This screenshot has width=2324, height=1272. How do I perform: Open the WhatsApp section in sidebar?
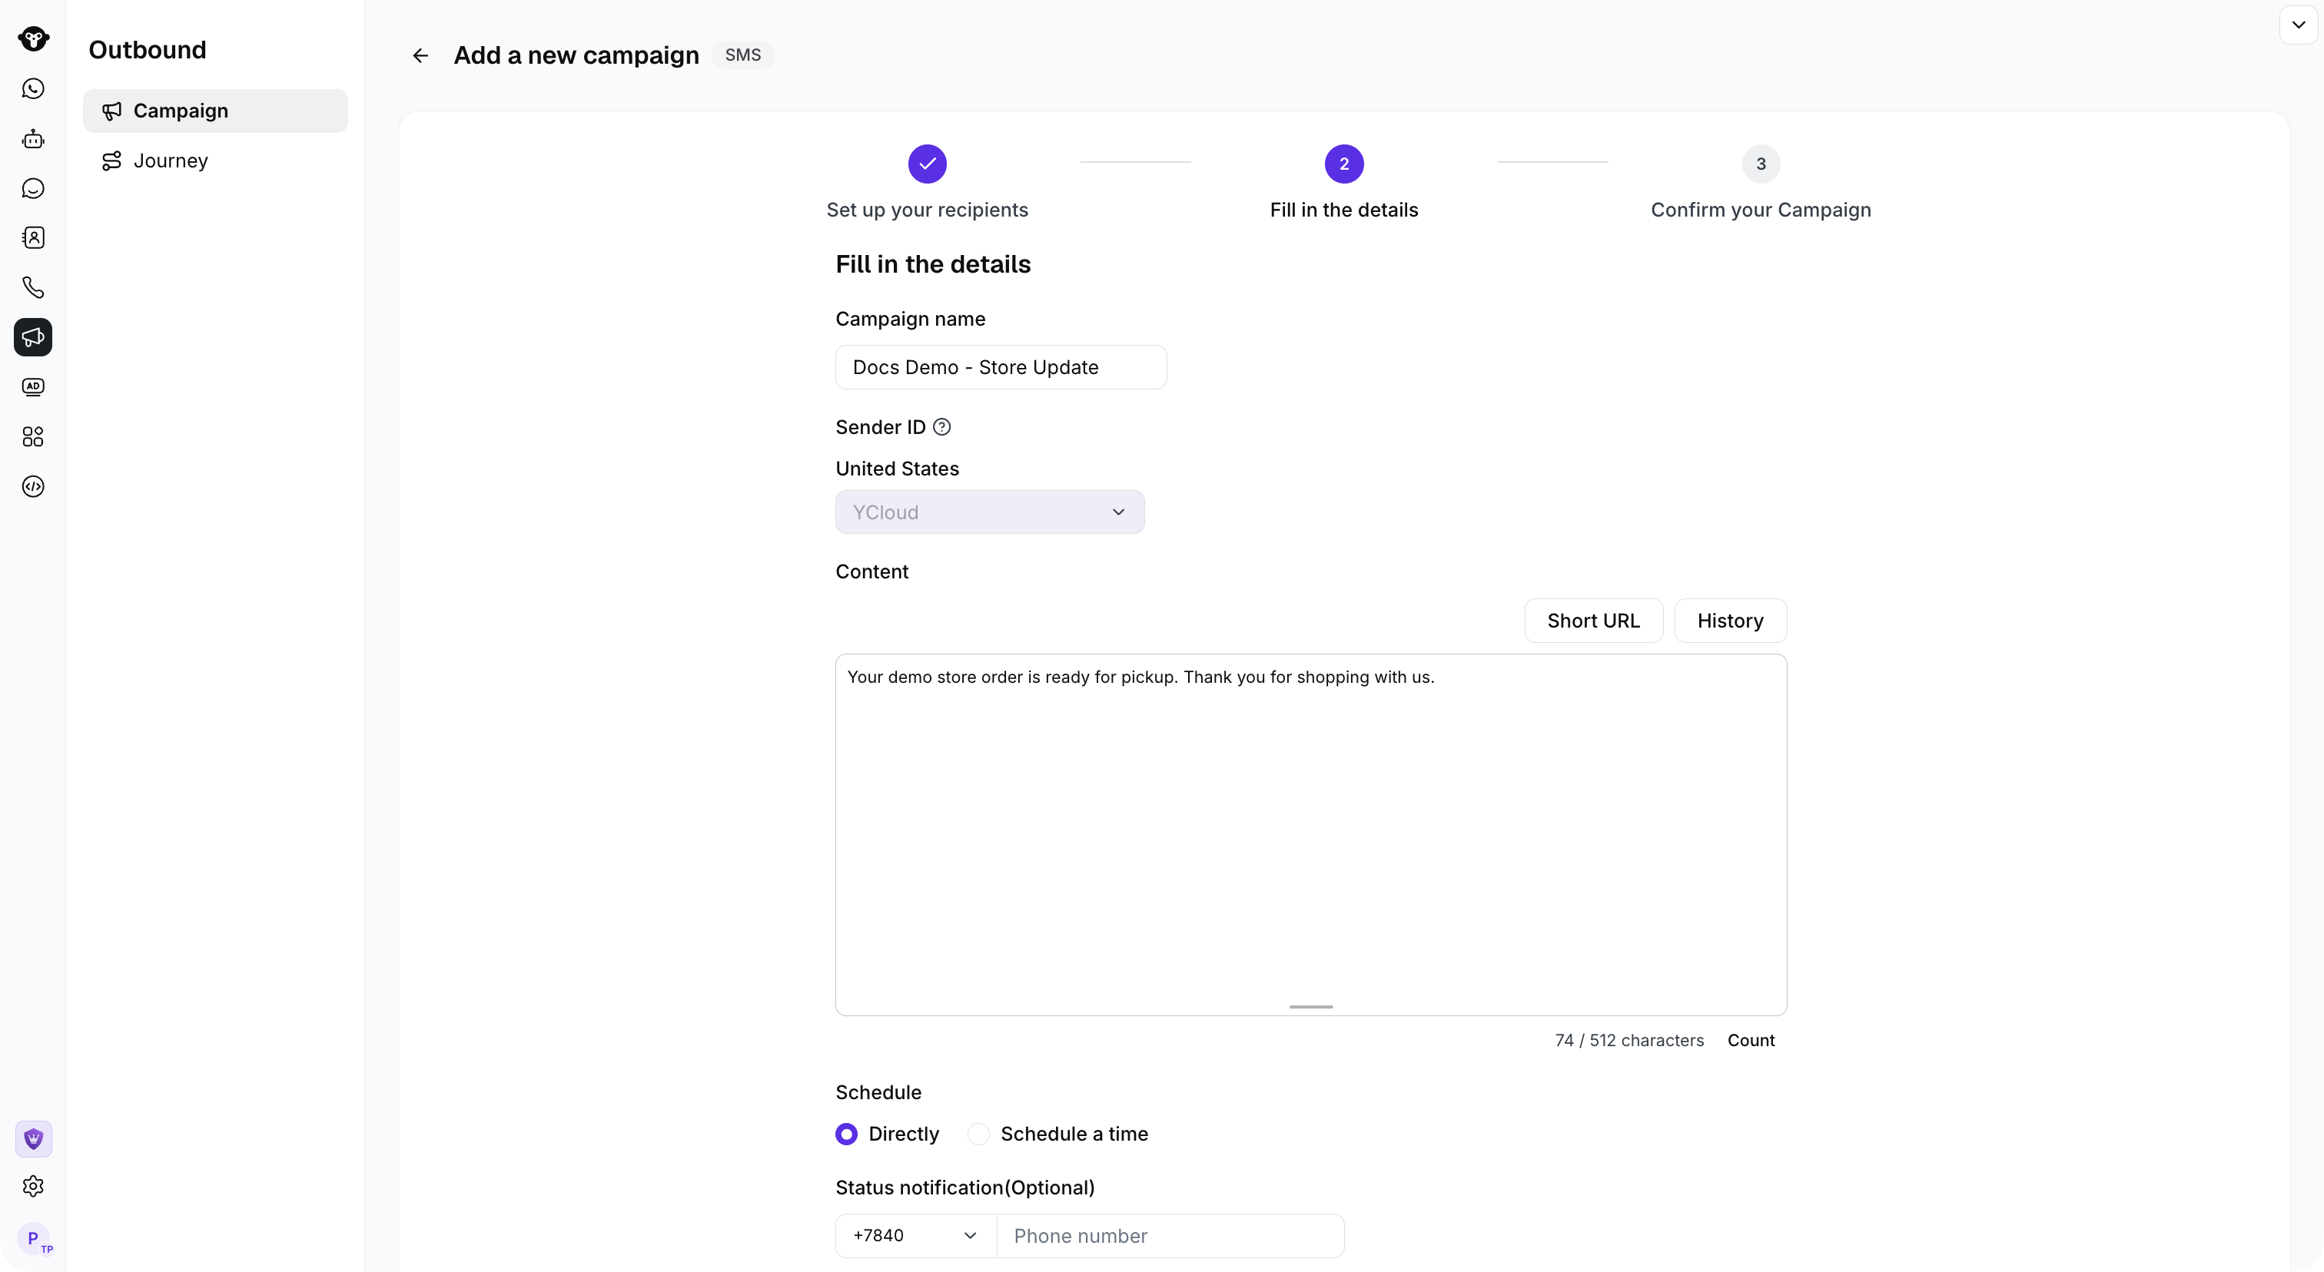pos(33,88)
